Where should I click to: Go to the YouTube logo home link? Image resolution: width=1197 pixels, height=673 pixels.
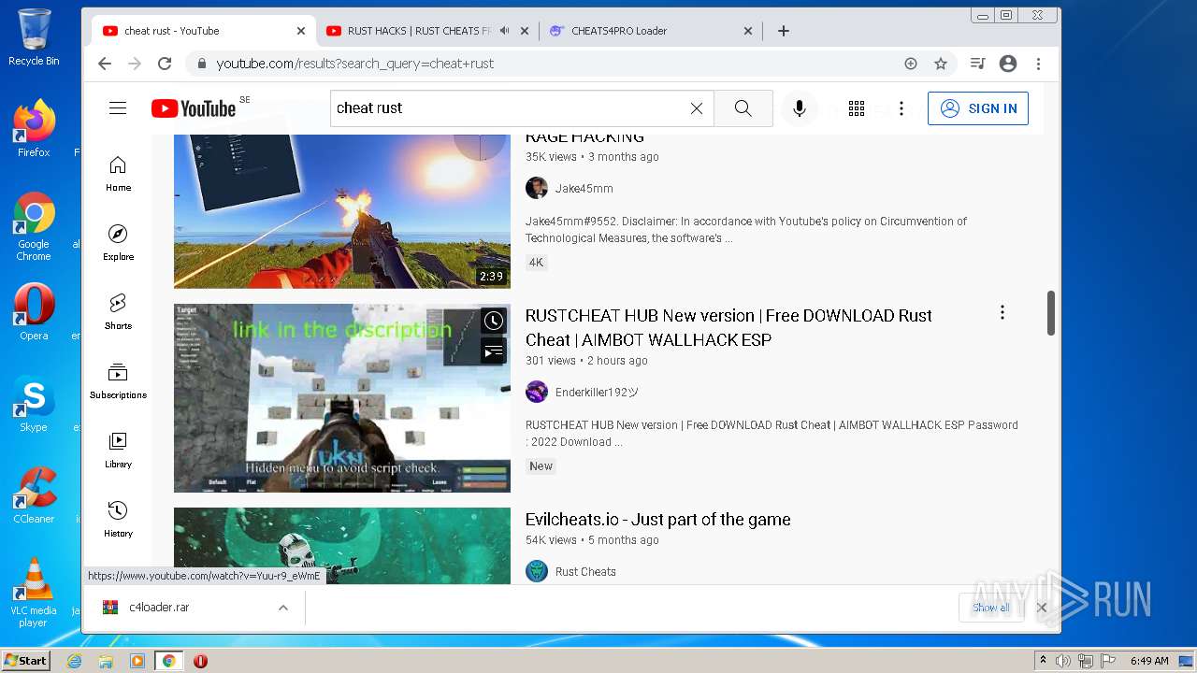(x=194, y=108)
